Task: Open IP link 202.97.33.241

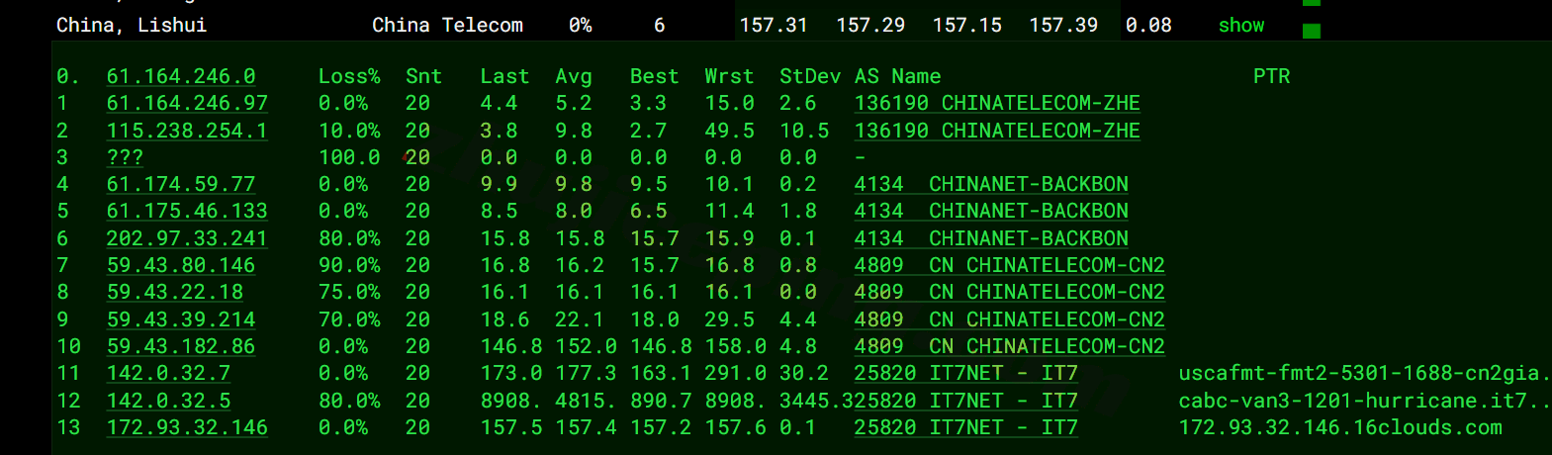Action: pos(187,238)
